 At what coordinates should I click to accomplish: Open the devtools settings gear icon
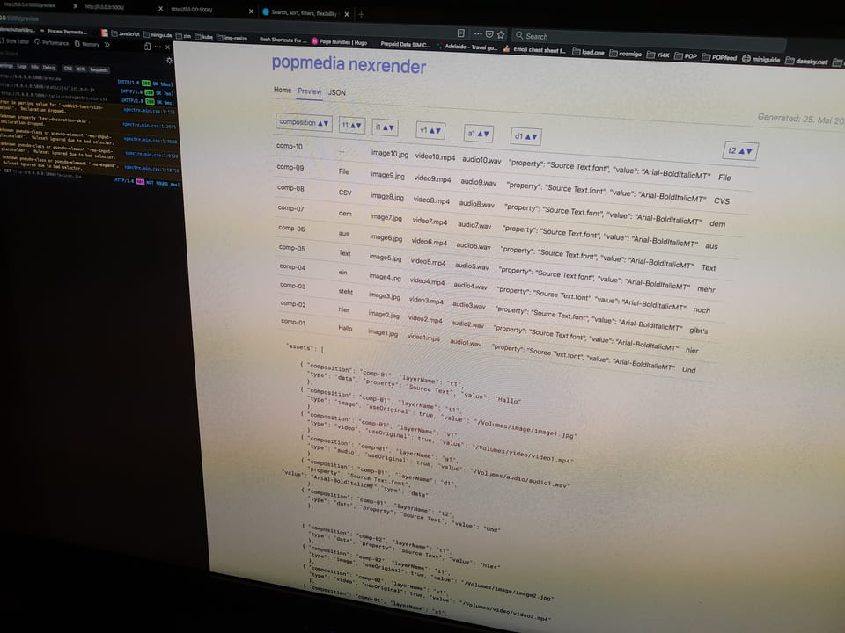[169, 60]
